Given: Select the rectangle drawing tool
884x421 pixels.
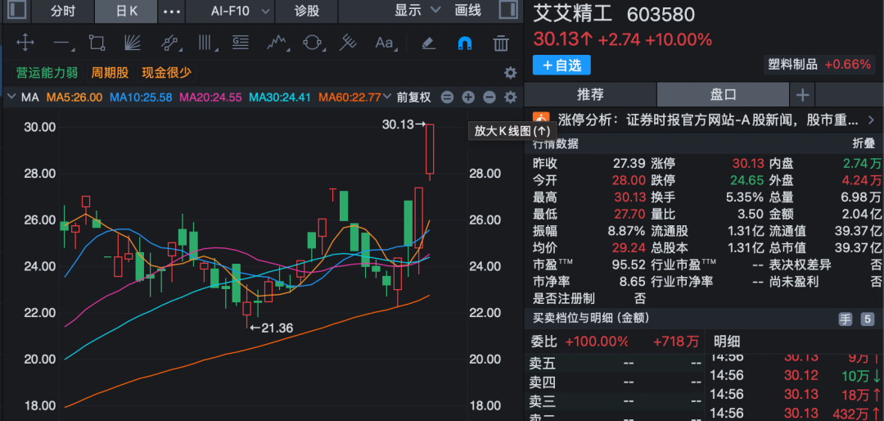Looking at the screenshot, I should (x=97, y=43).
